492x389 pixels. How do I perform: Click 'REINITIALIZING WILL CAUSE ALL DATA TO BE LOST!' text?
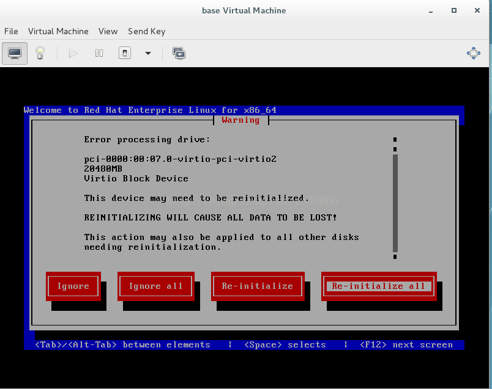[x=211, y=217]
